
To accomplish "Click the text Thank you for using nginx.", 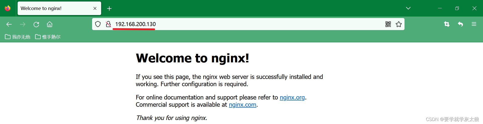I will [172, 118].
